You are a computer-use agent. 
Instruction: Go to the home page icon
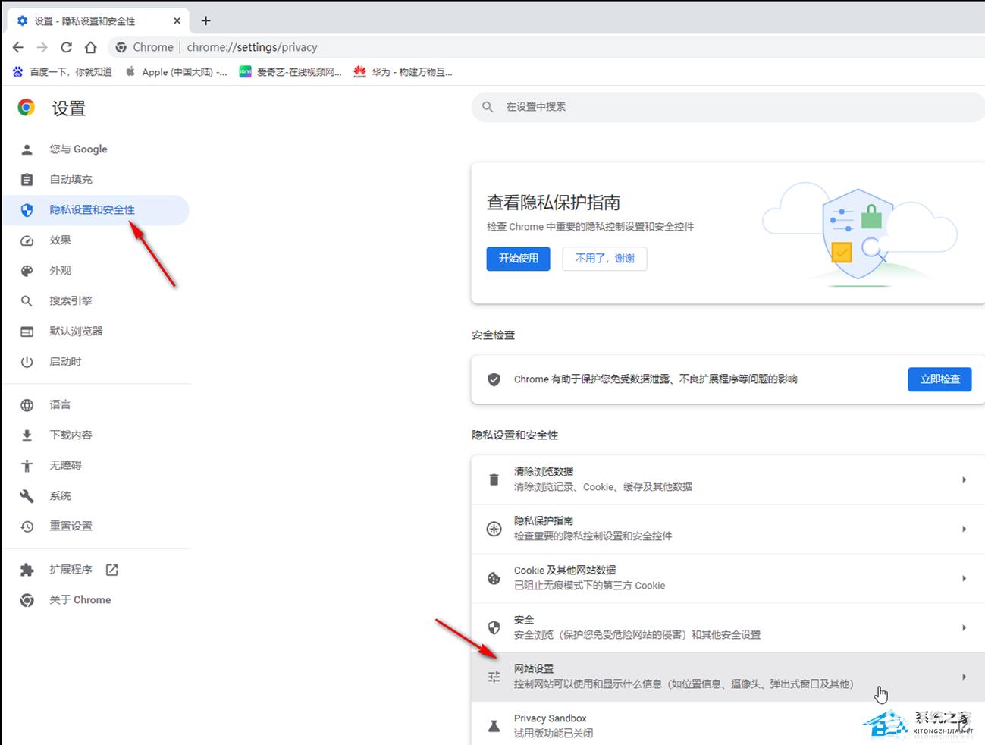[91, 47]
